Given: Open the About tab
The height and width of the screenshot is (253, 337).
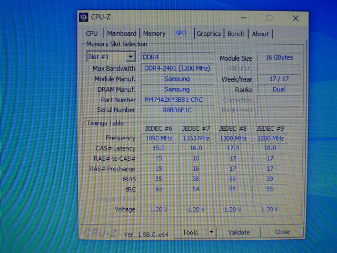Looking at the screenshot, I should tap(260, 34).
